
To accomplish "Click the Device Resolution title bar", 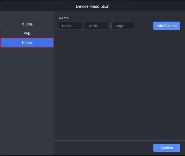I will click(92, 6).
